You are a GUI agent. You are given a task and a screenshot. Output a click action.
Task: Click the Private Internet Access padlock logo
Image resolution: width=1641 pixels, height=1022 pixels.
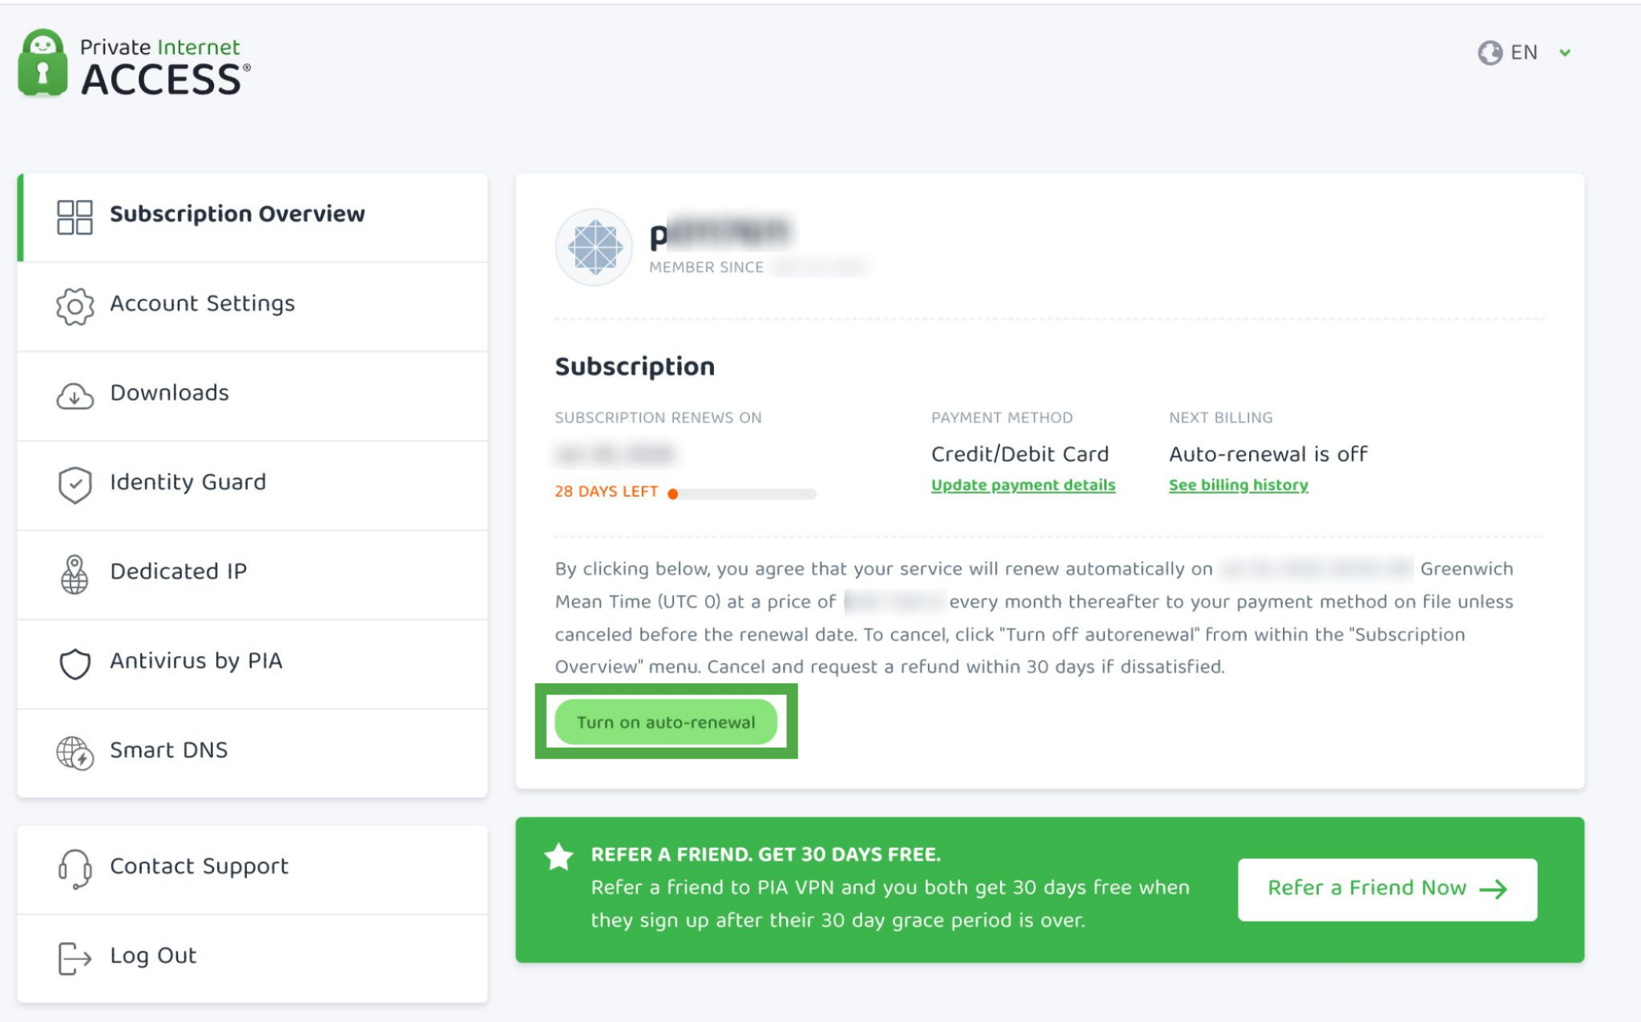tap(42, 63)
